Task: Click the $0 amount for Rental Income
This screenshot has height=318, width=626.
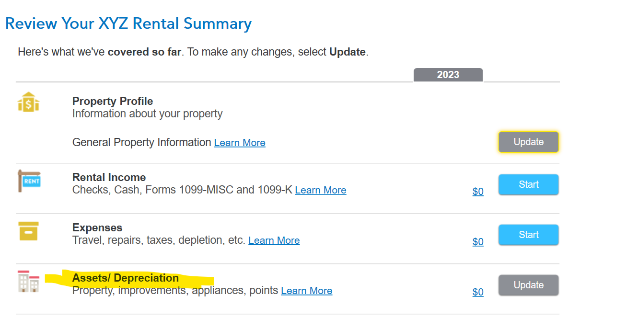Action: (x=478, y=192)
